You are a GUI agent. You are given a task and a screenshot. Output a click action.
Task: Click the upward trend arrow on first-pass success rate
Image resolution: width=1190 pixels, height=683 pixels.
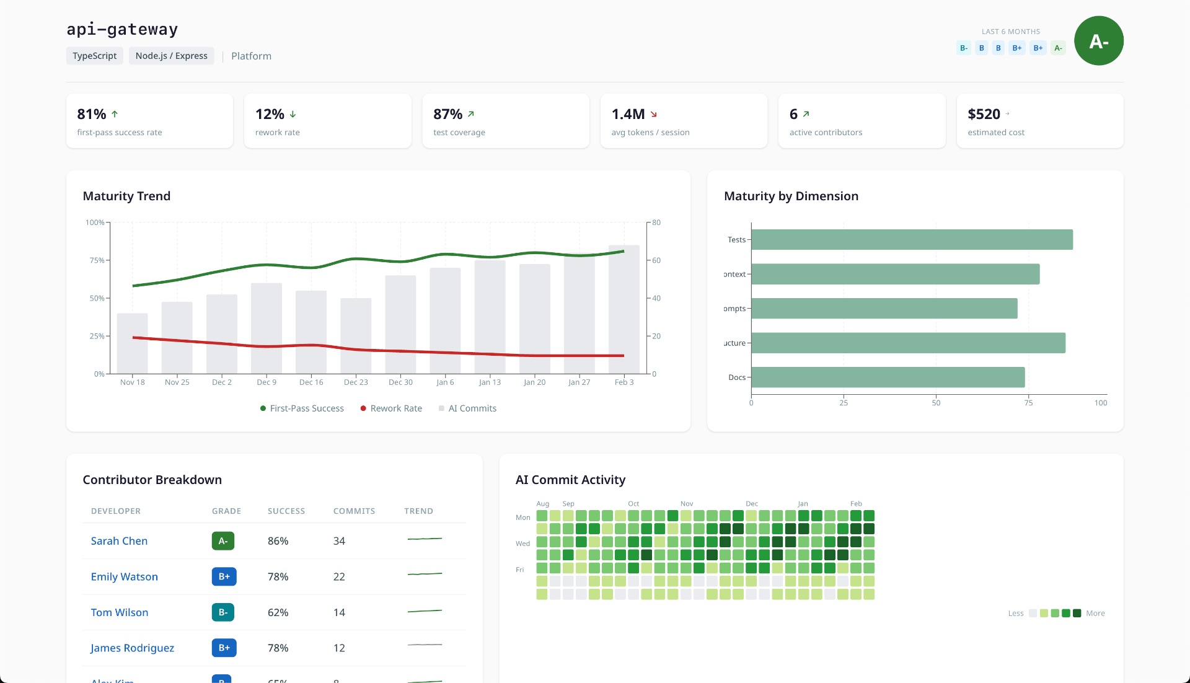(x=115, y=113)
